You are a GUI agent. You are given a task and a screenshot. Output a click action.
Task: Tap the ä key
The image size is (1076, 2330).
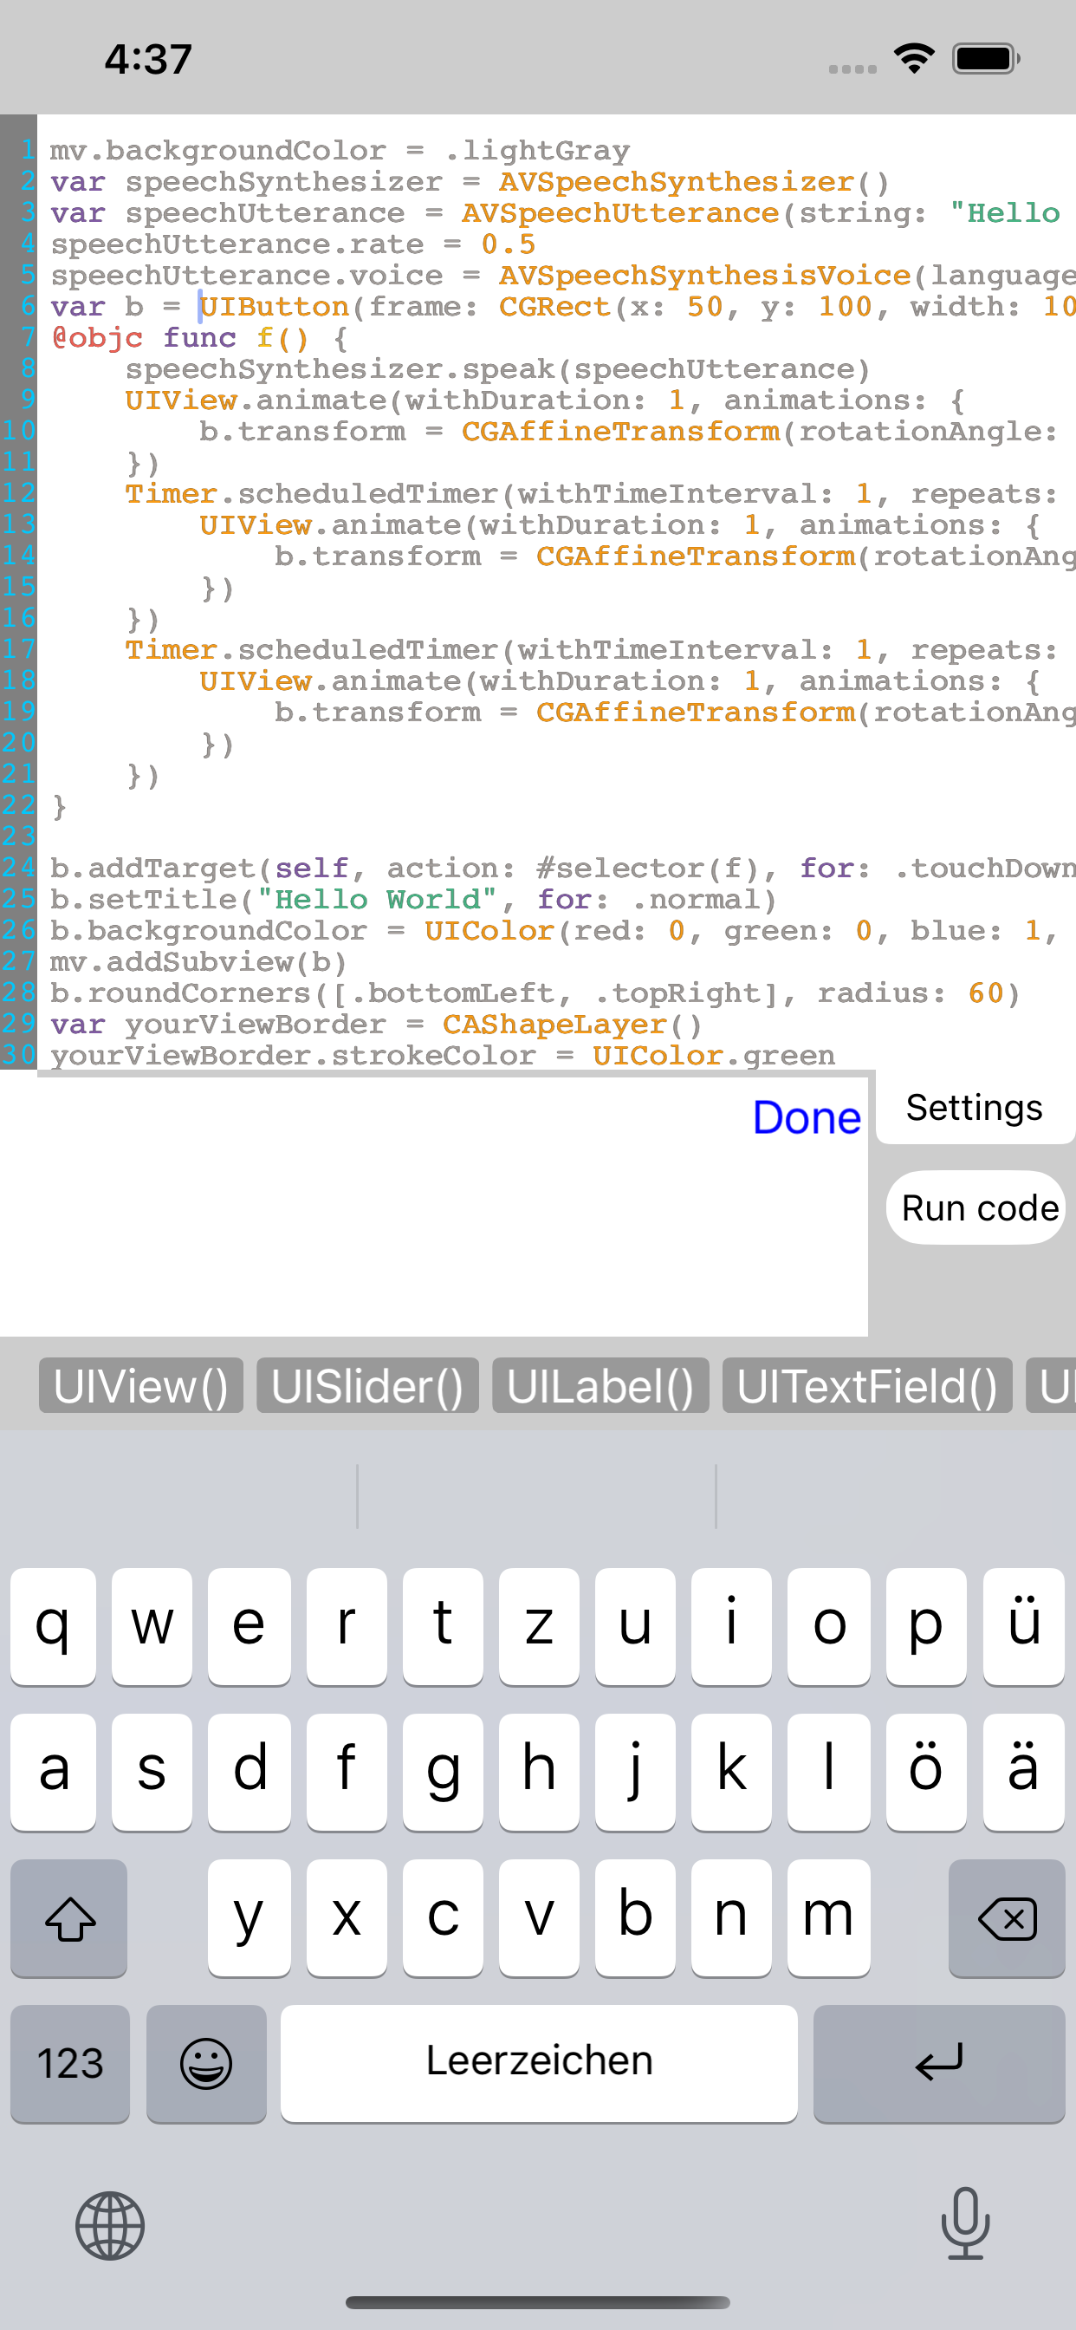click(x=1023, y=1771)
